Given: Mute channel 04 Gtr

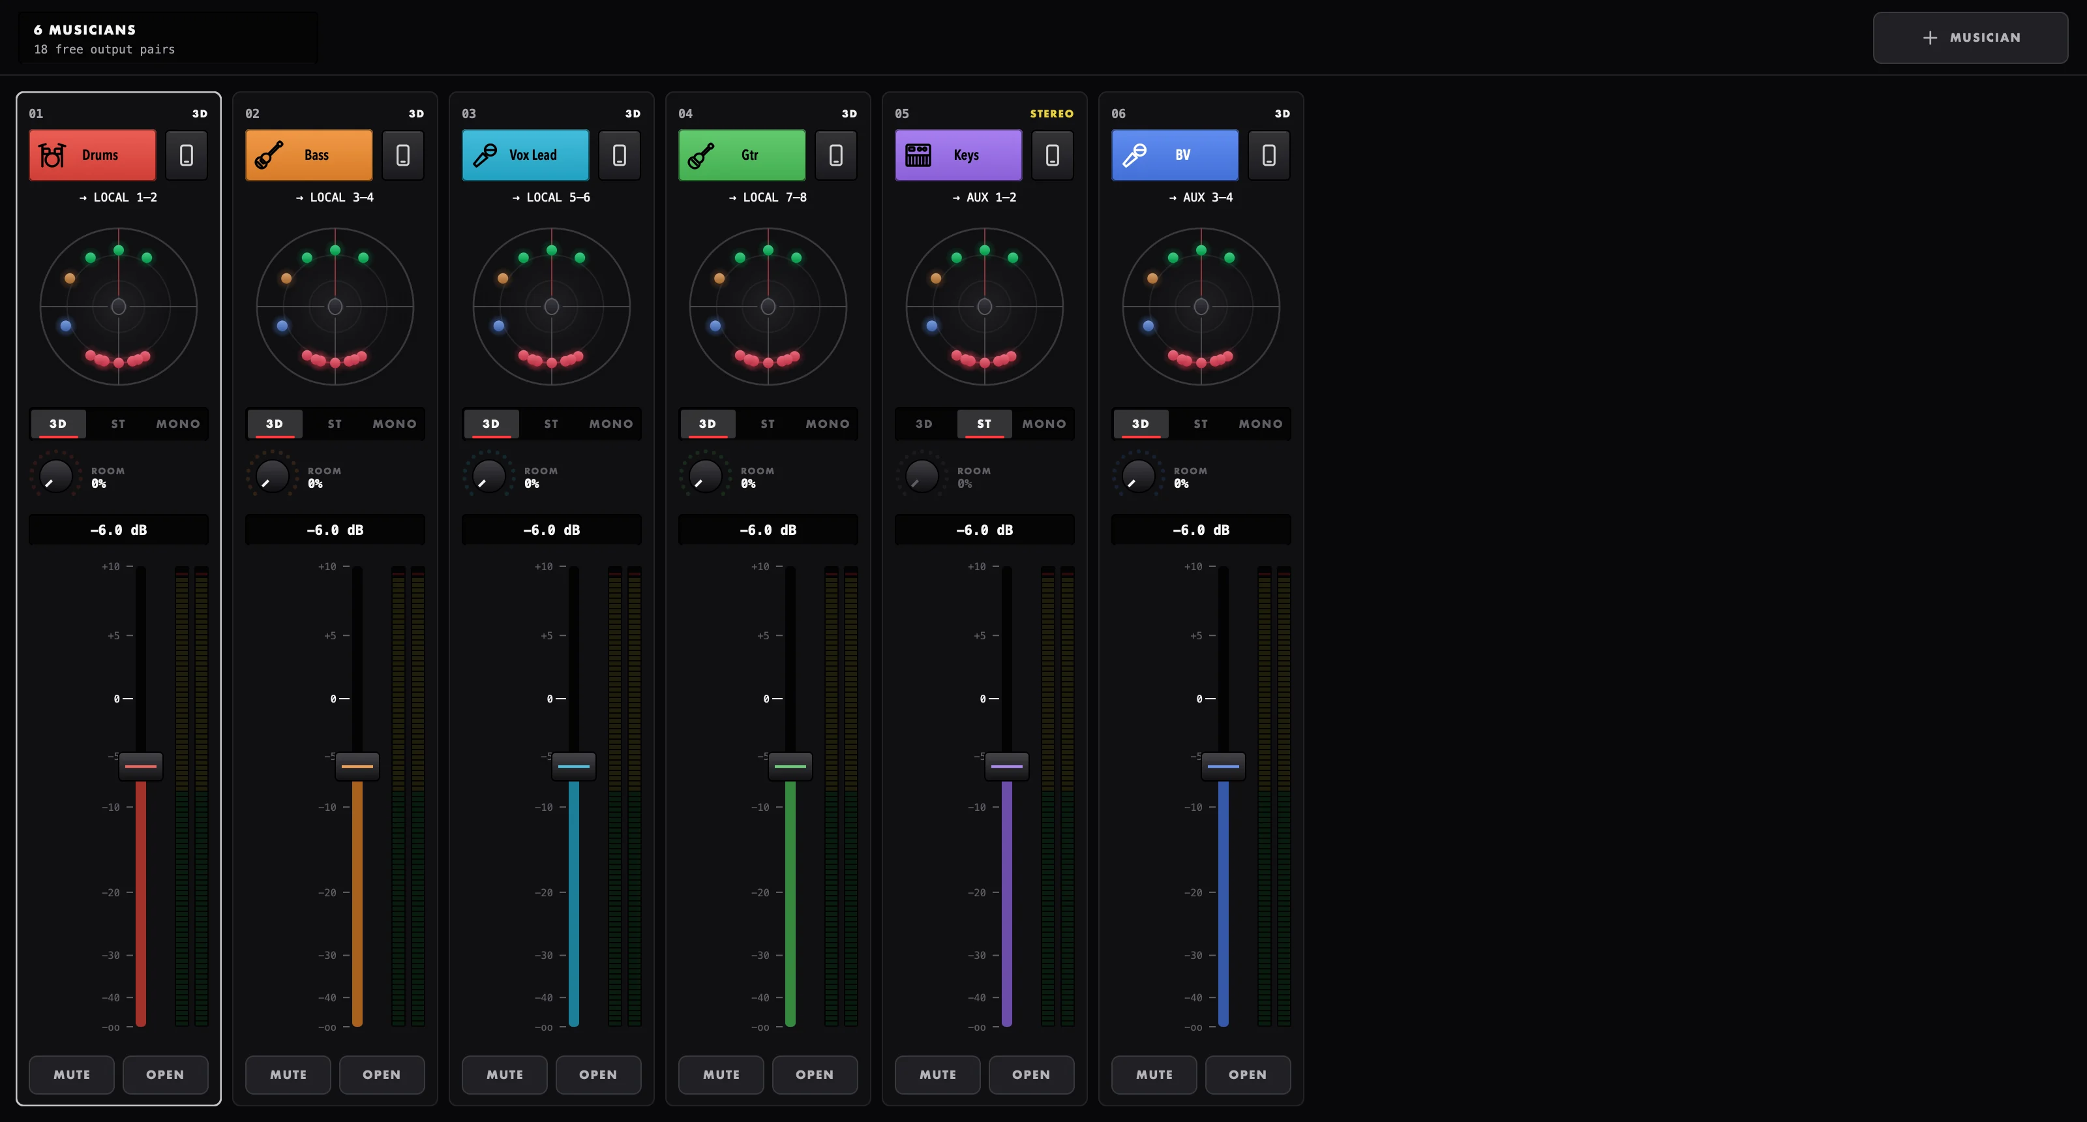Looking at the screenshot, I should click(x=721, y=1074).
